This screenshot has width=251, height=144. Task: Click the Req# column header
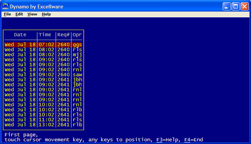[x=64, y=35]
